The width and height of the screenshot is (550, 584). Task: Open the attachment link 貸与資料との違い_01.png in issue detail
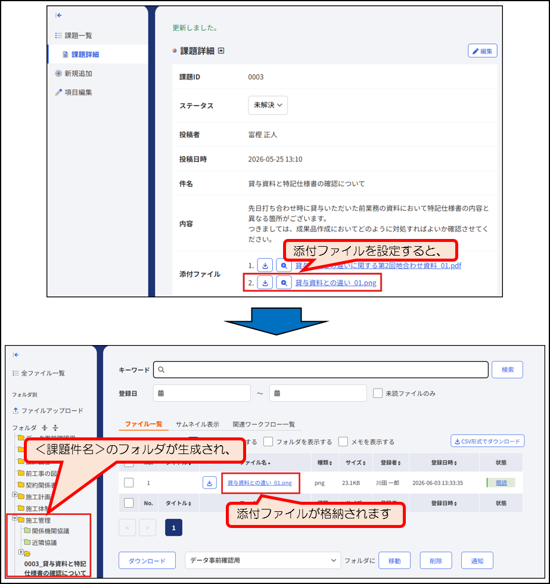(335, 282)
